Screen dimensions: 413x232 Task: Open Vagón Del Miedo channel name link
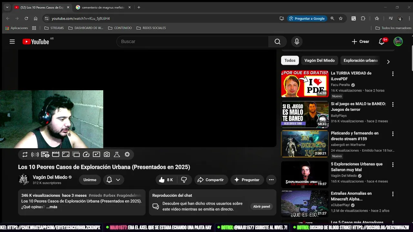[x=50, y=177]
